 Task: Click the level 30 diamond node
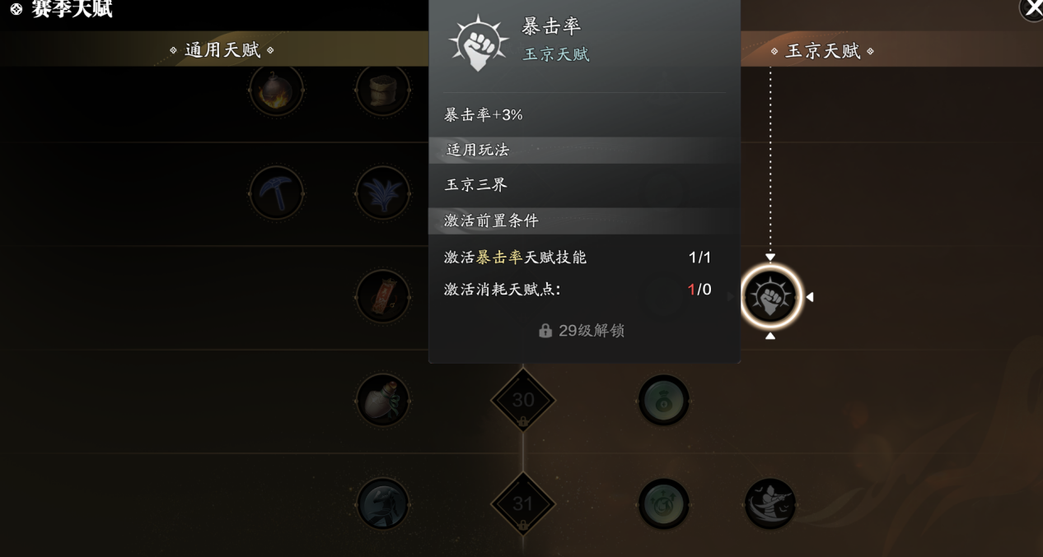523,401
